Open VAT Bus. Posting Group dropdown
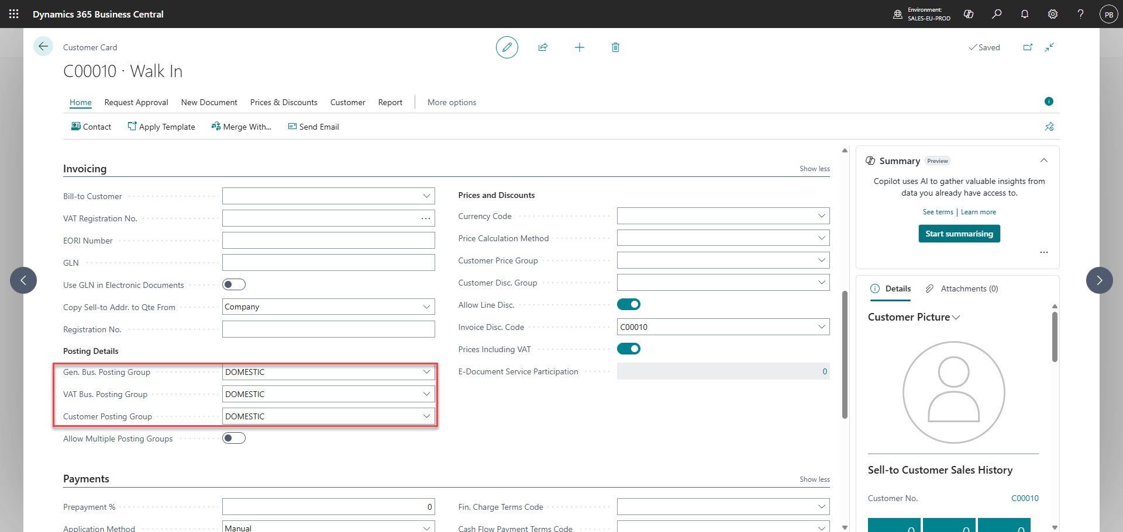The width and height of the screenshot is (1123, 532). click(x=426, y=394)
